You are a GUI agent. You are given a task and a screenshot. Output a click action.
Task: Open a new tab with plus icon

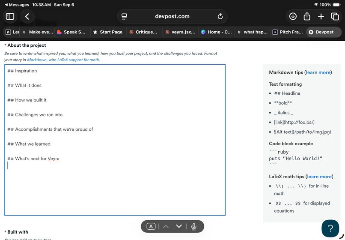[321, 16]
